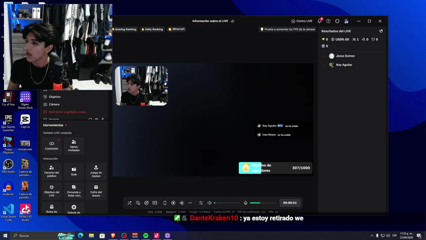Adjust the microphone level slider

pos(263,203)
